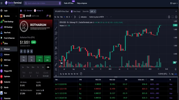Click the Uniswap V3 breadcrumb link

pyautogui.click(x=40, y=10)
